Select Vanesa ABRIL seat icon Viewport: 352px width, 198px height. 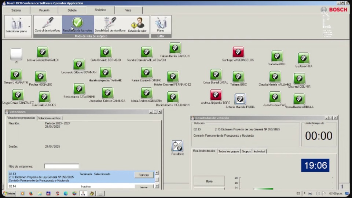point(277,56)
